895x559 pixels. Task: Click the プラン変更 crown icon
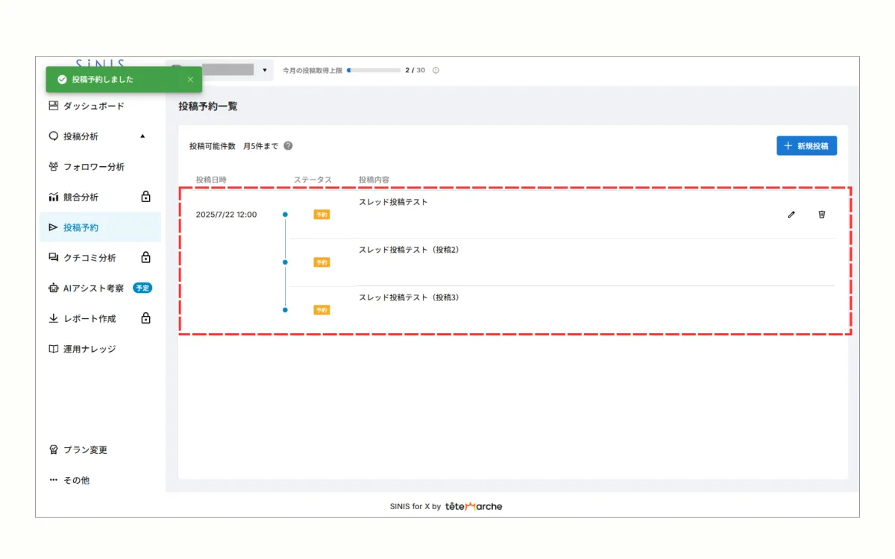[x=52, y=449]
